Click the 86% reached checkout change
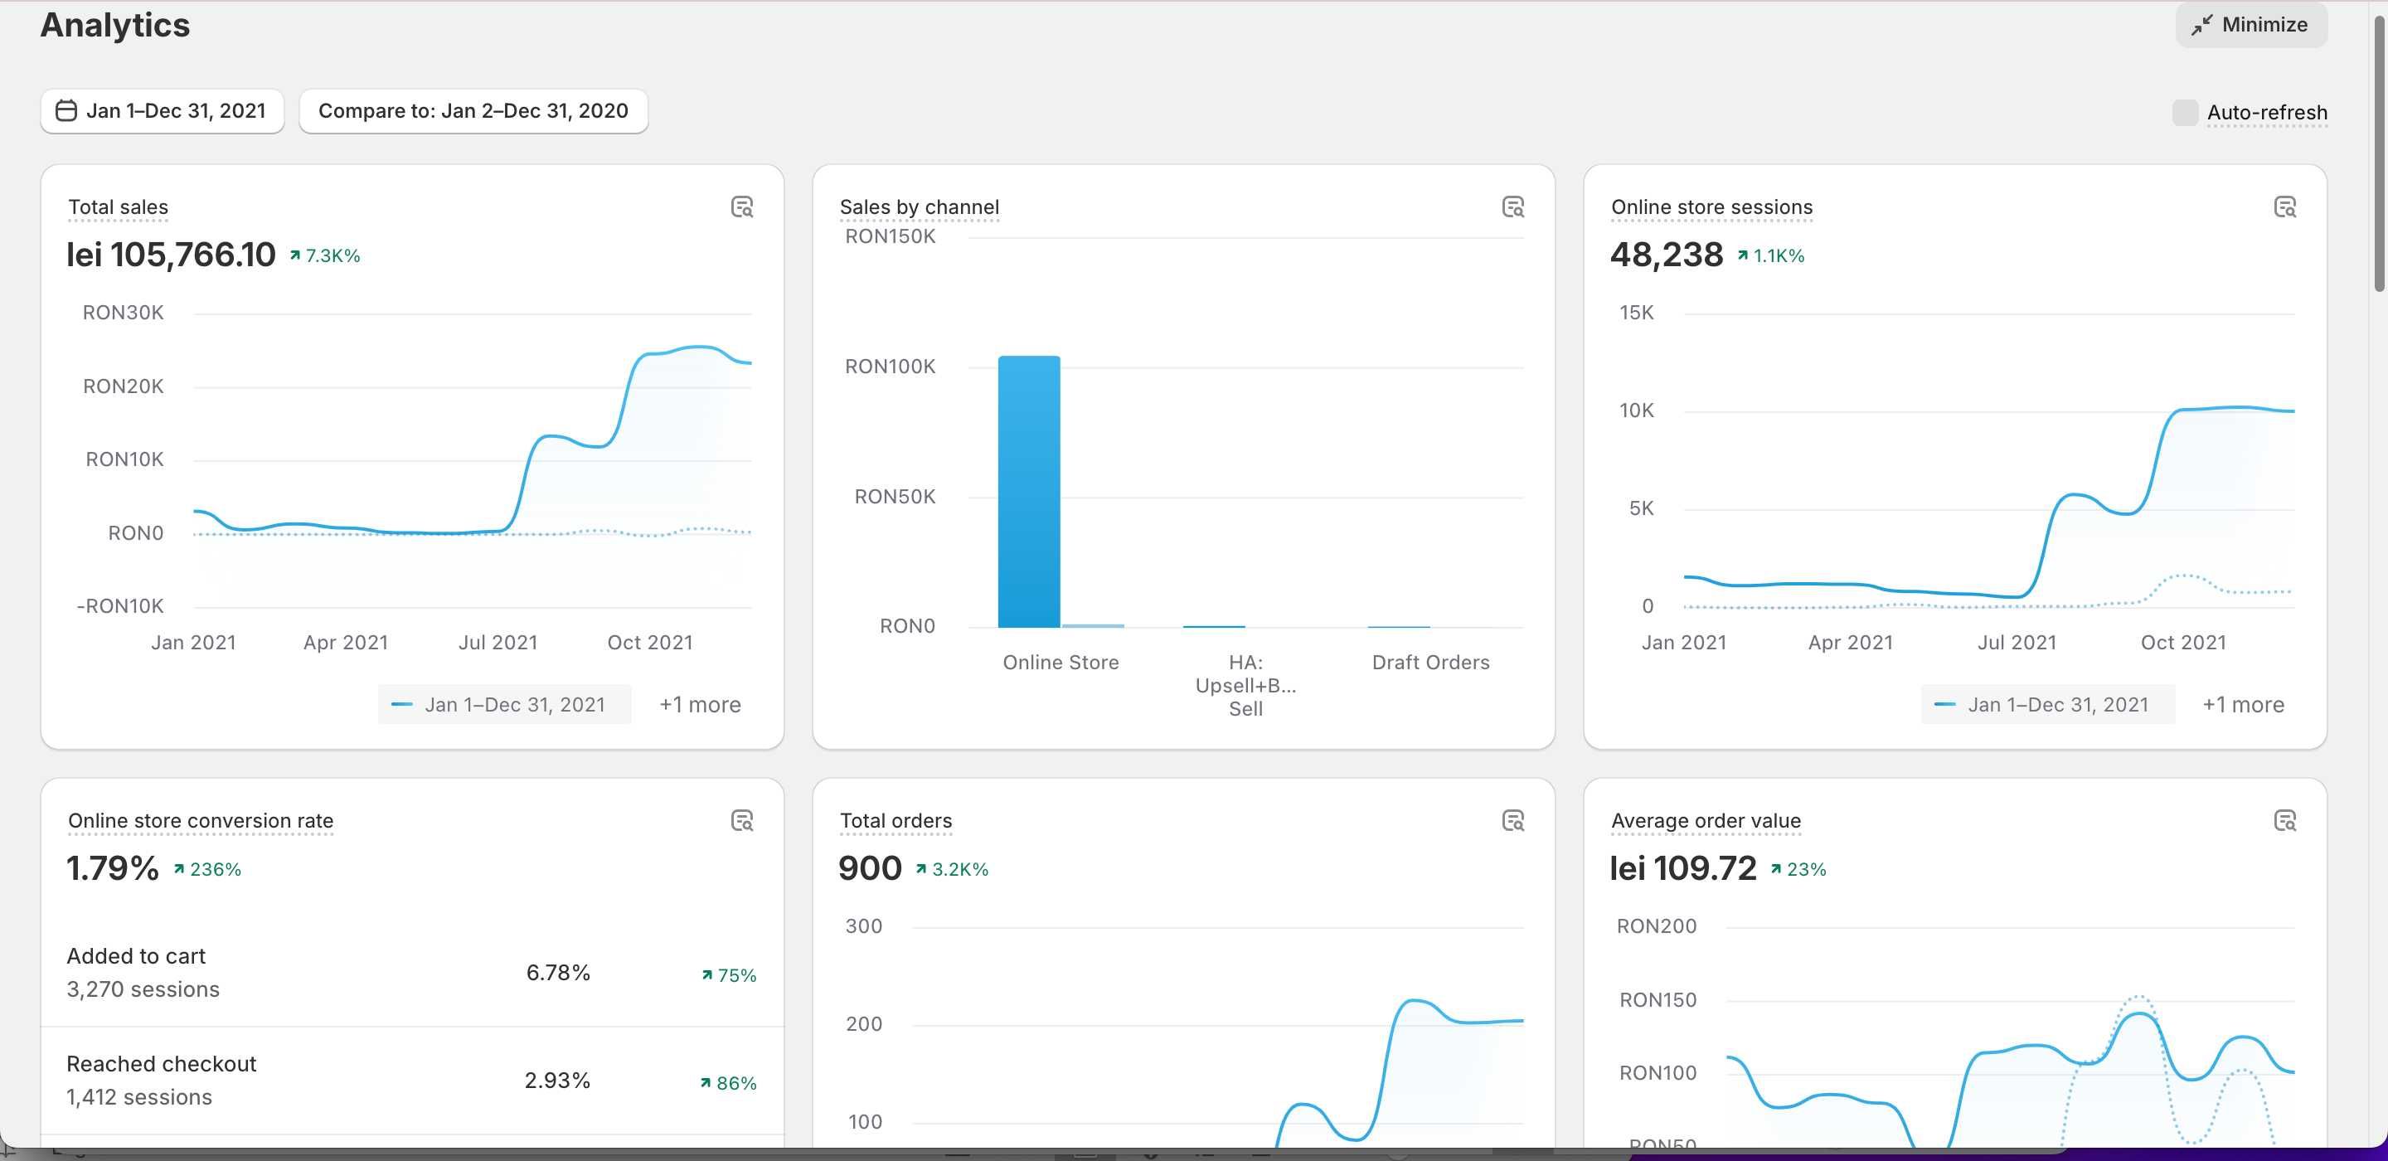 [729, 1083]
